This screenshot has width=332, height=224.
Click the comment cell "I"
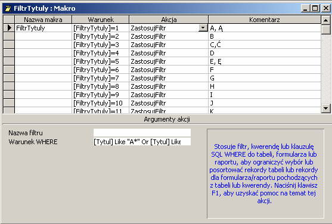point(265,95)
